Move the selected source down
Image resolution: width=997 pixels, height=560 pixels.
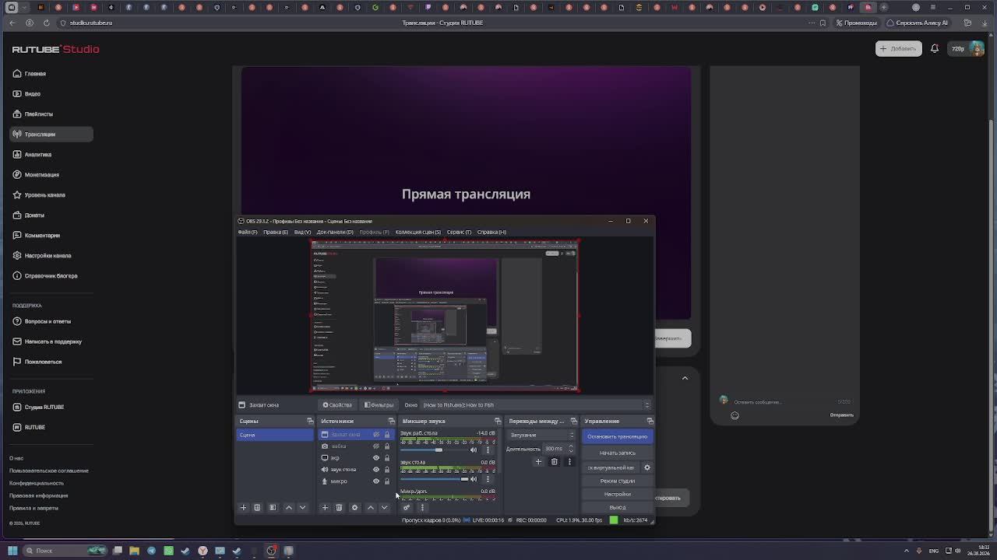point(384,508)
